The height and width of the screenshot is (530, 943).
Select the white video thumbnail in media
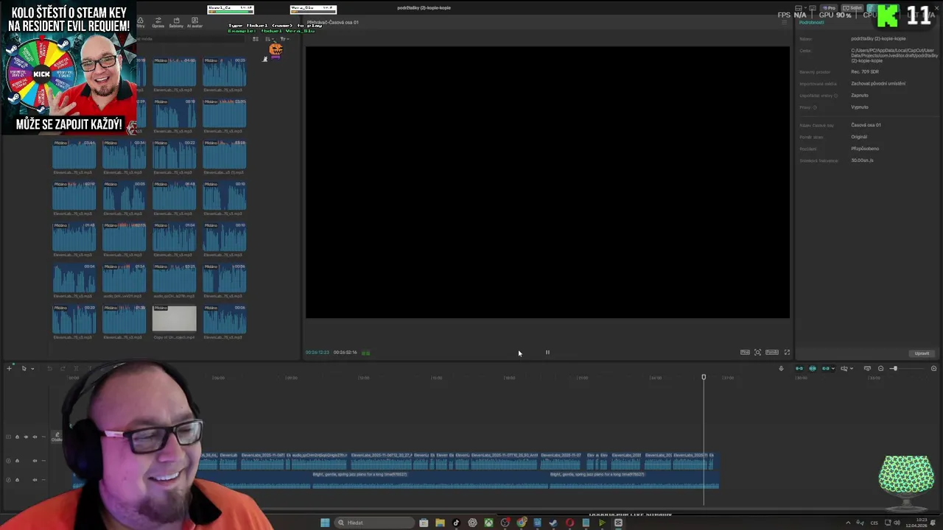[175, 319]
